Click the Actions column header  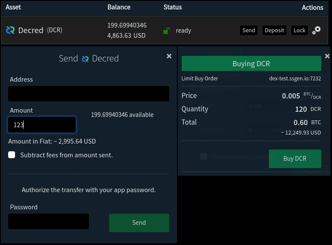(x=313, y=8)
